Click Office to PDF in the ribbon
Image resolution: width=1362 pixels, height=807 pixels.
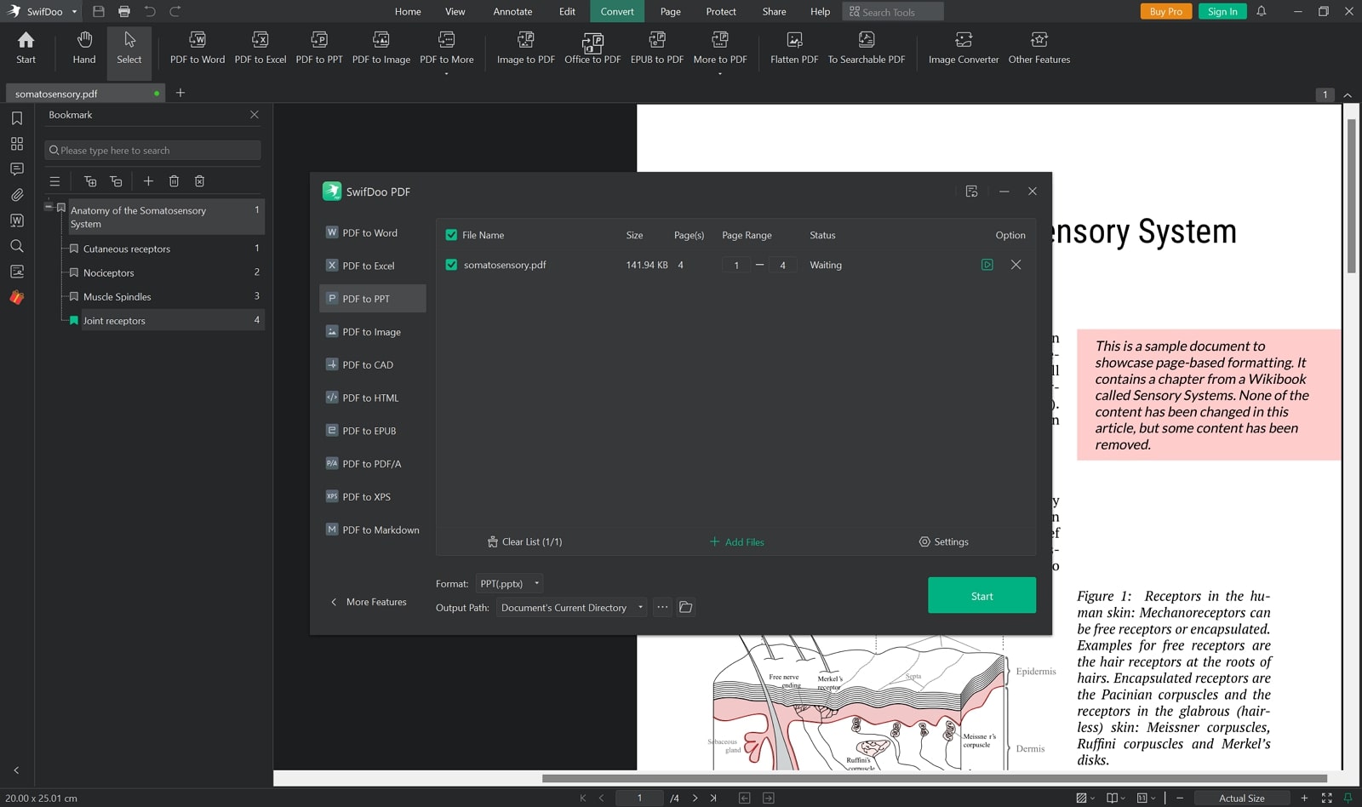(x=592, y=49)
